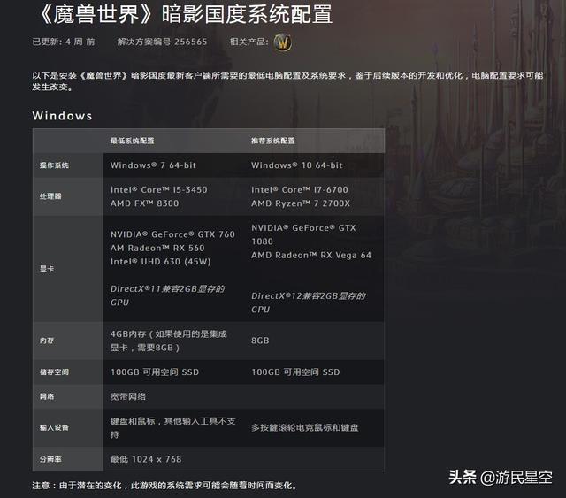
Task: Click the 输入设备 row label
Action: [x=54, y=427]
